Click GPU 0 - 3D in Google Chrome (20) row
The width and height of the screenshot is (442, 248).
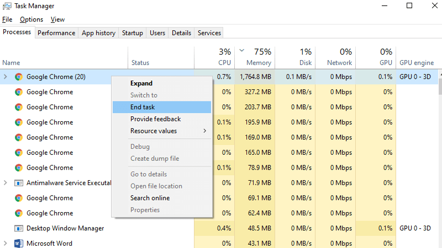point(415,77)
